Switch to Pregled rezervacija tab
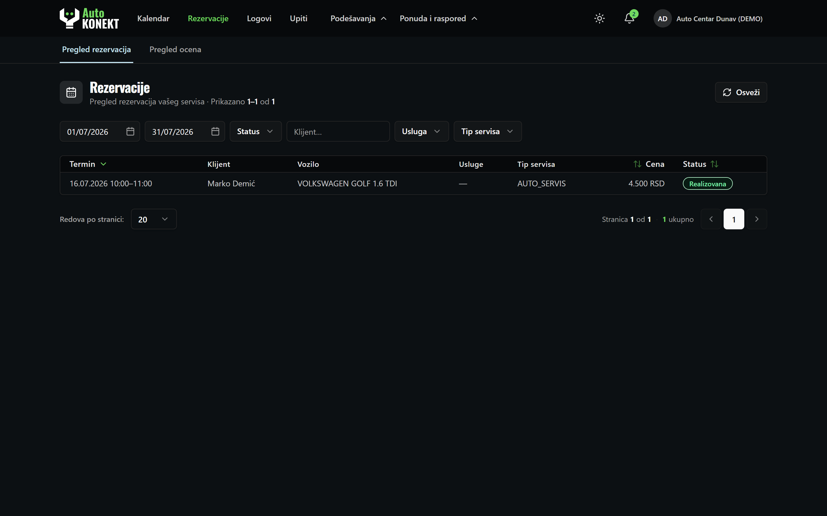Image resolution: width=827 pixels, height=516 pixels. [x=96, y=50]
